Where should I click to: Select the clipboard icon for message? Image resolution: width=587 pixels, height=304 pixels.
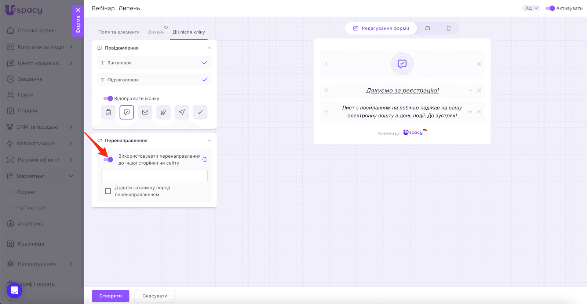108,112
